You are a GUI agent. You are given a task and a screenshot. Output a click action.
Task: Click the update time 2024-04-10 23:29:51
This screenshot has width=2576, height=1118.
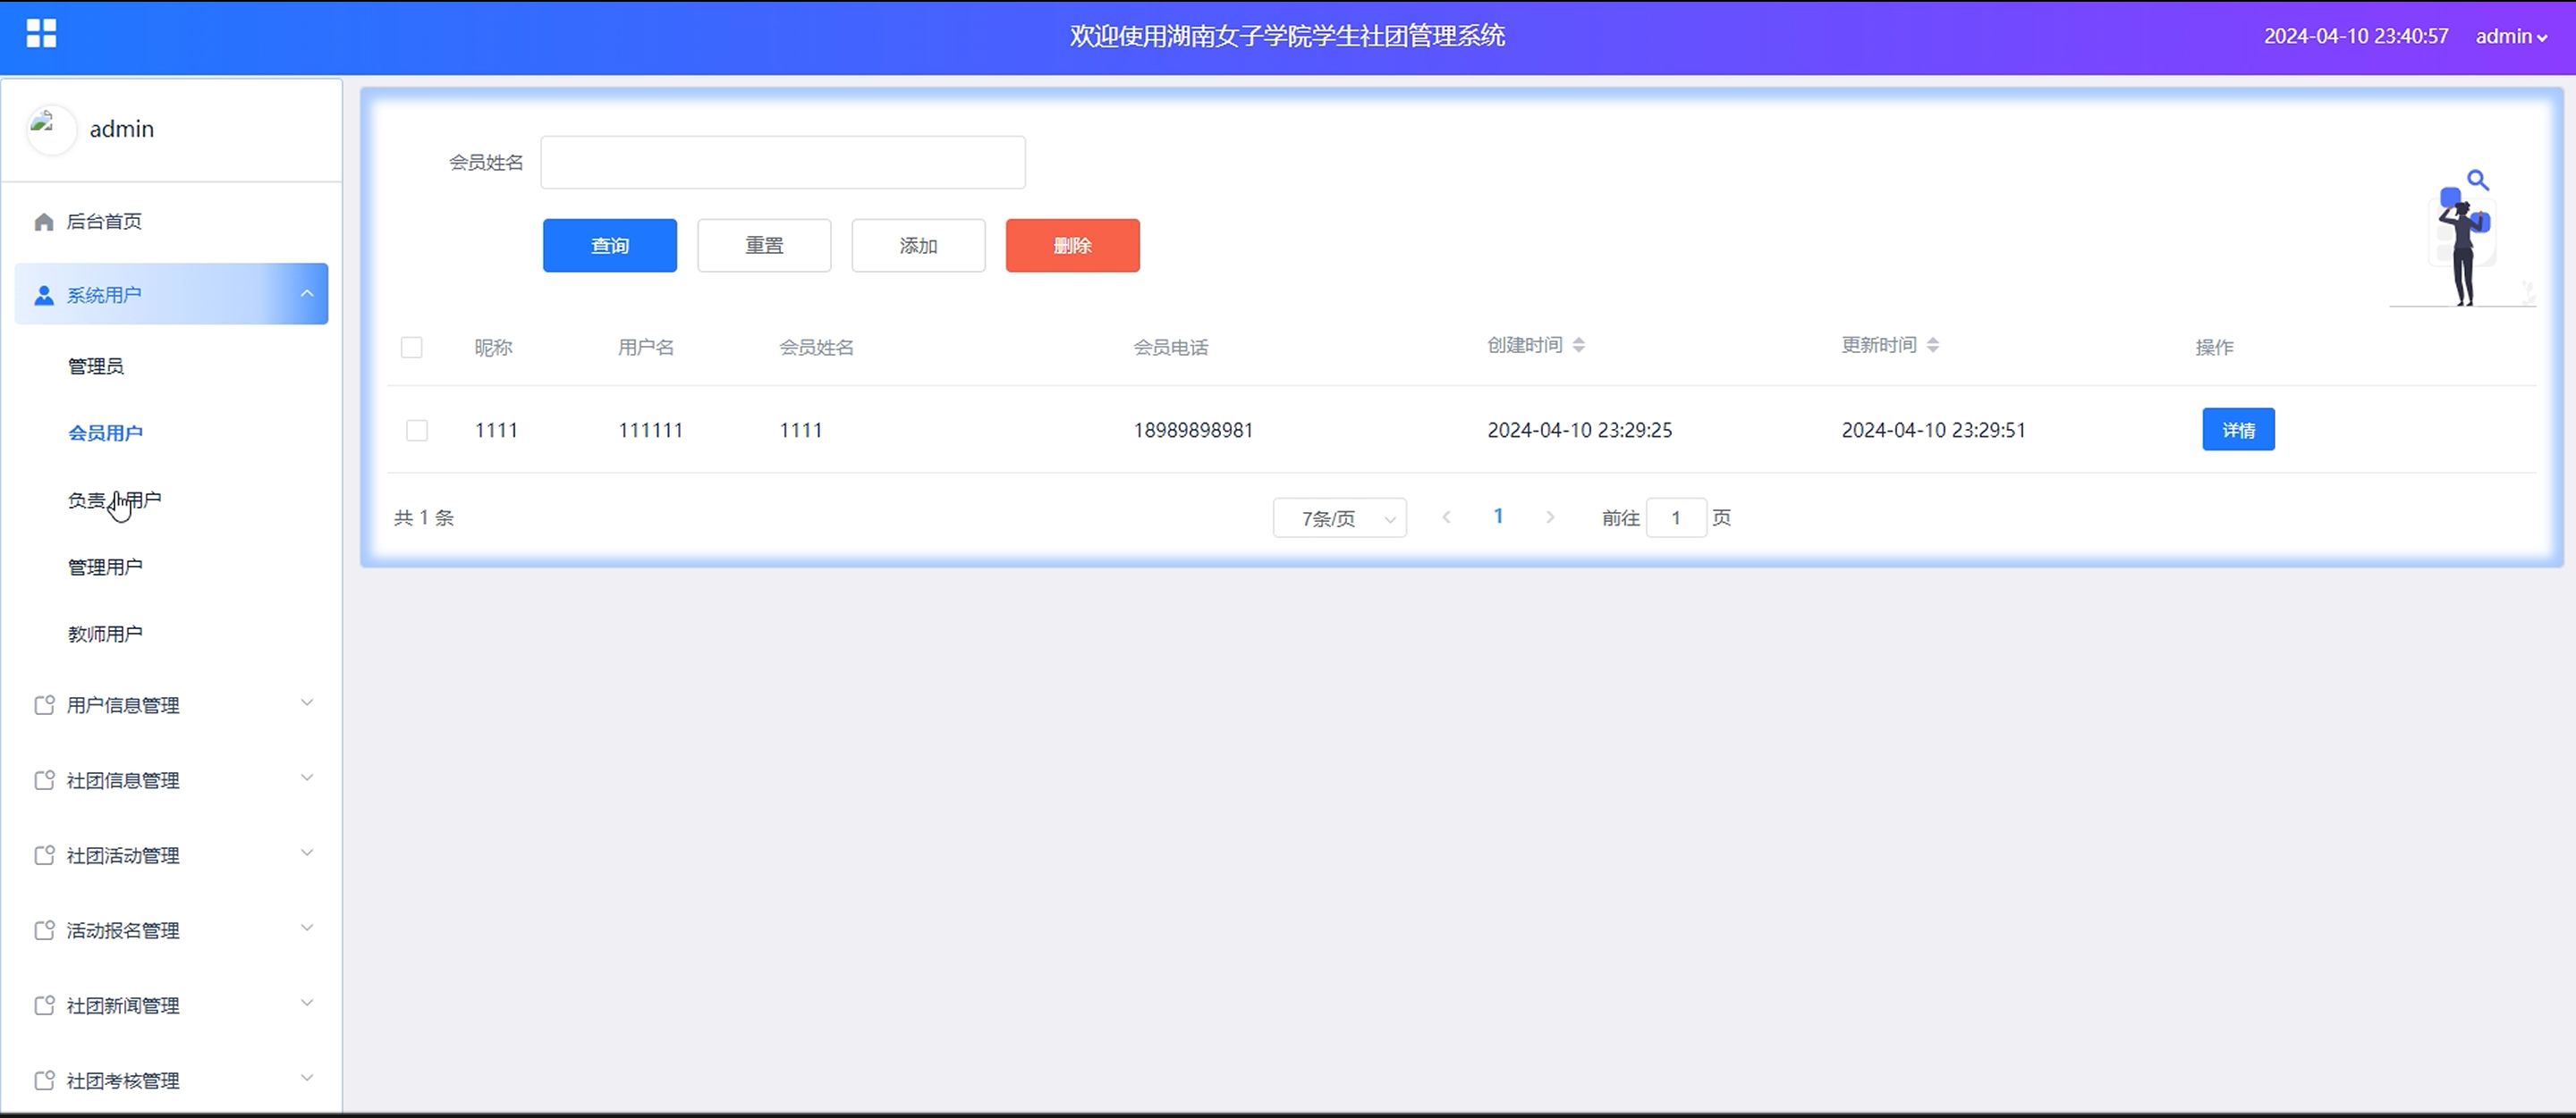click(x=1934, y=431)
